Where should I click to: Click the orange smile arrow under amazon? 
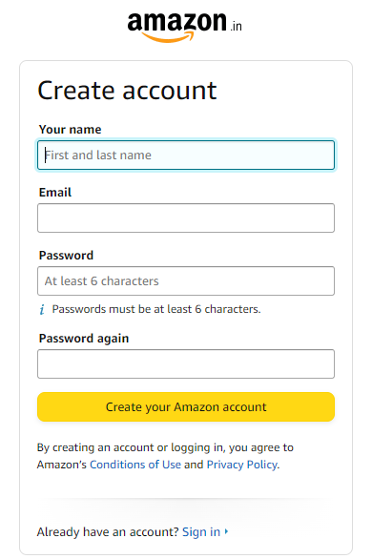(168, 36)
